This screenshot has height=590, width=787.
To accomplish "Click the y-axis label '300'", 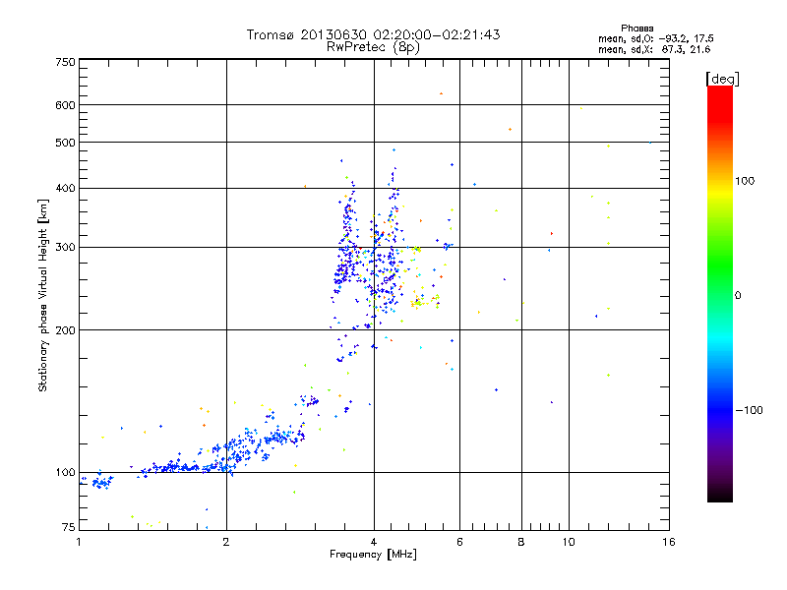I will tap(65, 247).
